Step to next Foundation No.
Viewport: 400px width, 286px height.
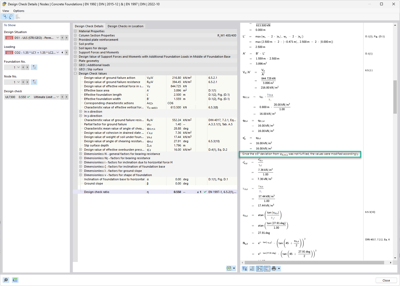28,67
